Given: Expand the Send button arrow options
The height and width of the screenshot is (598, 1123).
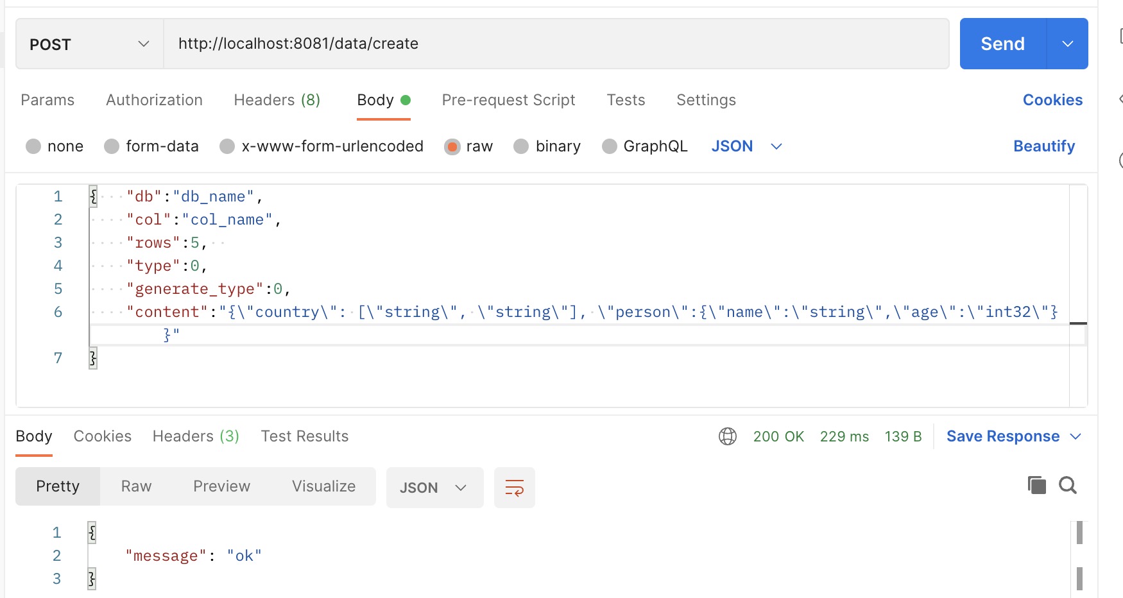Looking at the screenshot, I should 1067,44.
